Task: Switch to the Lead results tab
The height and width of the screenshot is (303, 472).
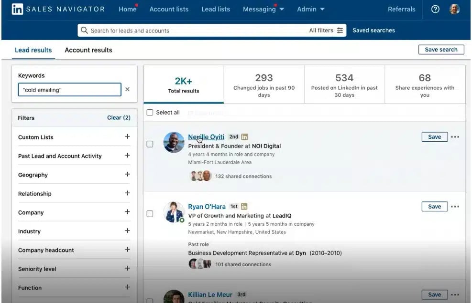Action: pos(33,50)
